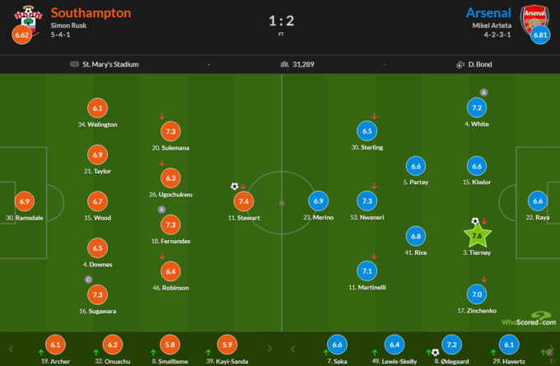Click Ramsdale's goalkeeper rating circle
The width and height of the screenshot is (560, 366).
[x=23, y=200]
